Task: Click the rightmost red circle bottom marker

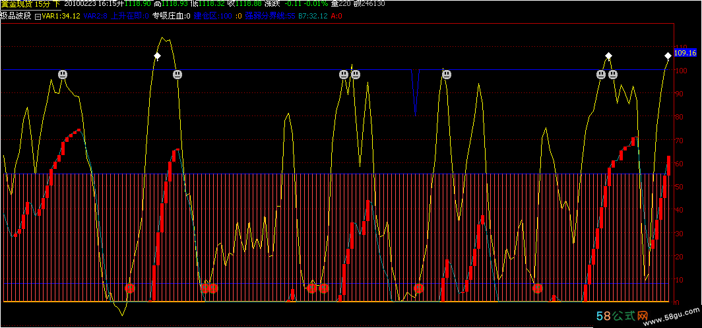Action: [538, 288]
